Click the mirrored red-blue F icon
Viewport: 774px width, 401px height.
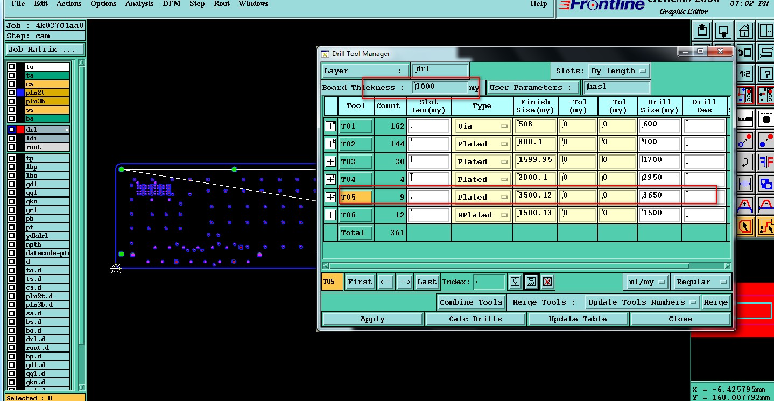pyautogui.click(x=765, y=161)
